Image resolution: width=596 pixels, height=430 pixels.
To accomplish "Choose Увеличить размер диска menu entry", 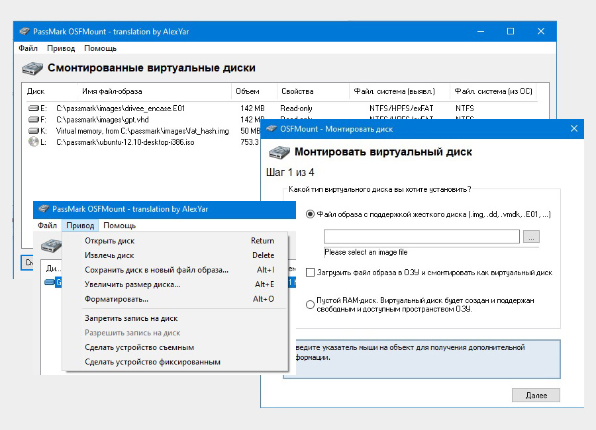I will (x=175, y=284).
